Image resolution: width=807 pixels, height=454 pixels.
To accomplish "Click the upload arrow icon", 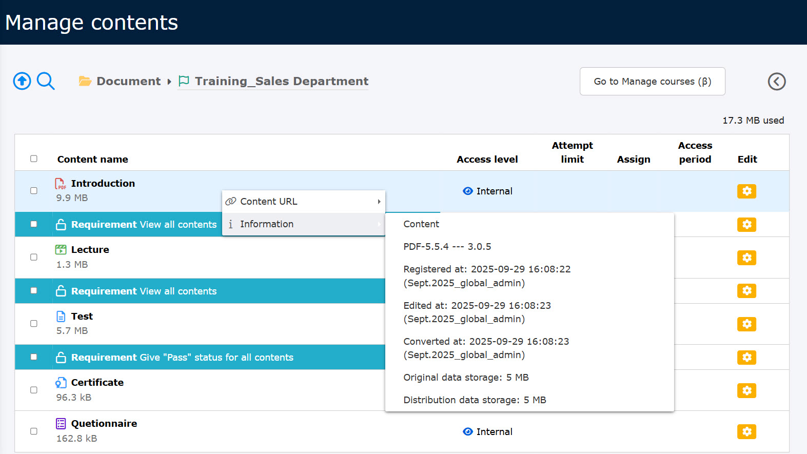I will point(22,81).
